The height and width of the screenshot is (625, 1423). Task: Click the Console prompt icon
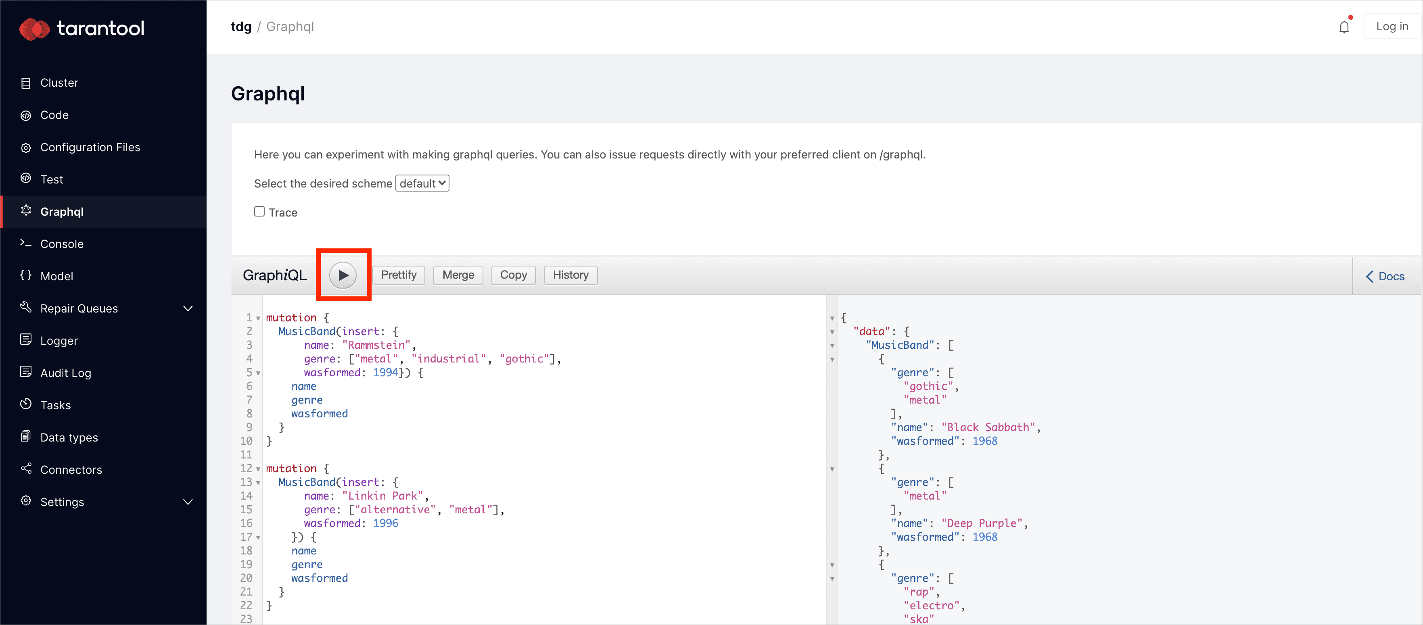(25, 243)
